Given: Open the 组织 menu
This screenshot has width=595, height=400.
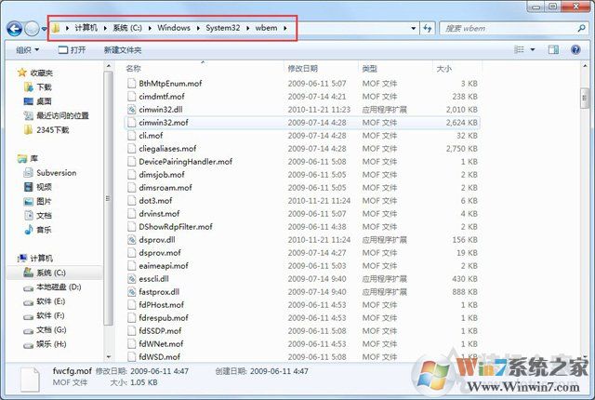Looking at the screenshot, I should 27,49.
